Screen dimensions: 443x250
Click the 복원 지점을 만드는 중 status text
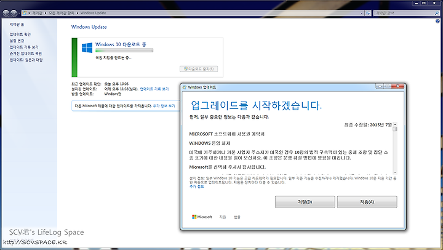click(113, 58)
